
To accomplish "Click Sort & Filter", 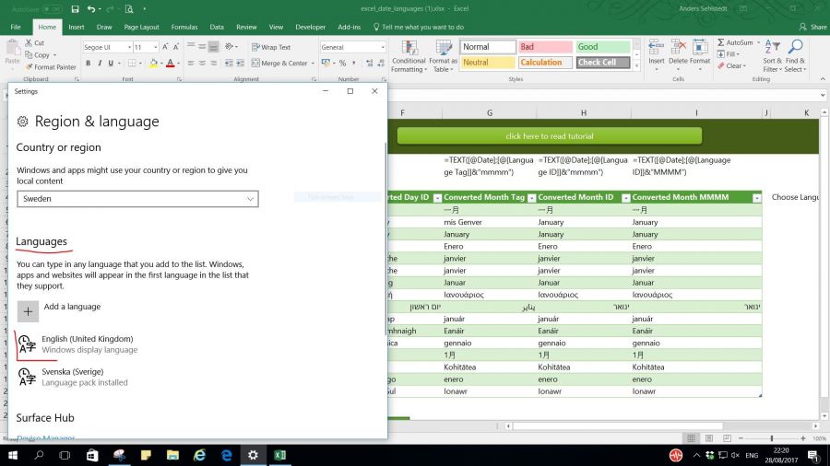I will (x=772, y=55).
